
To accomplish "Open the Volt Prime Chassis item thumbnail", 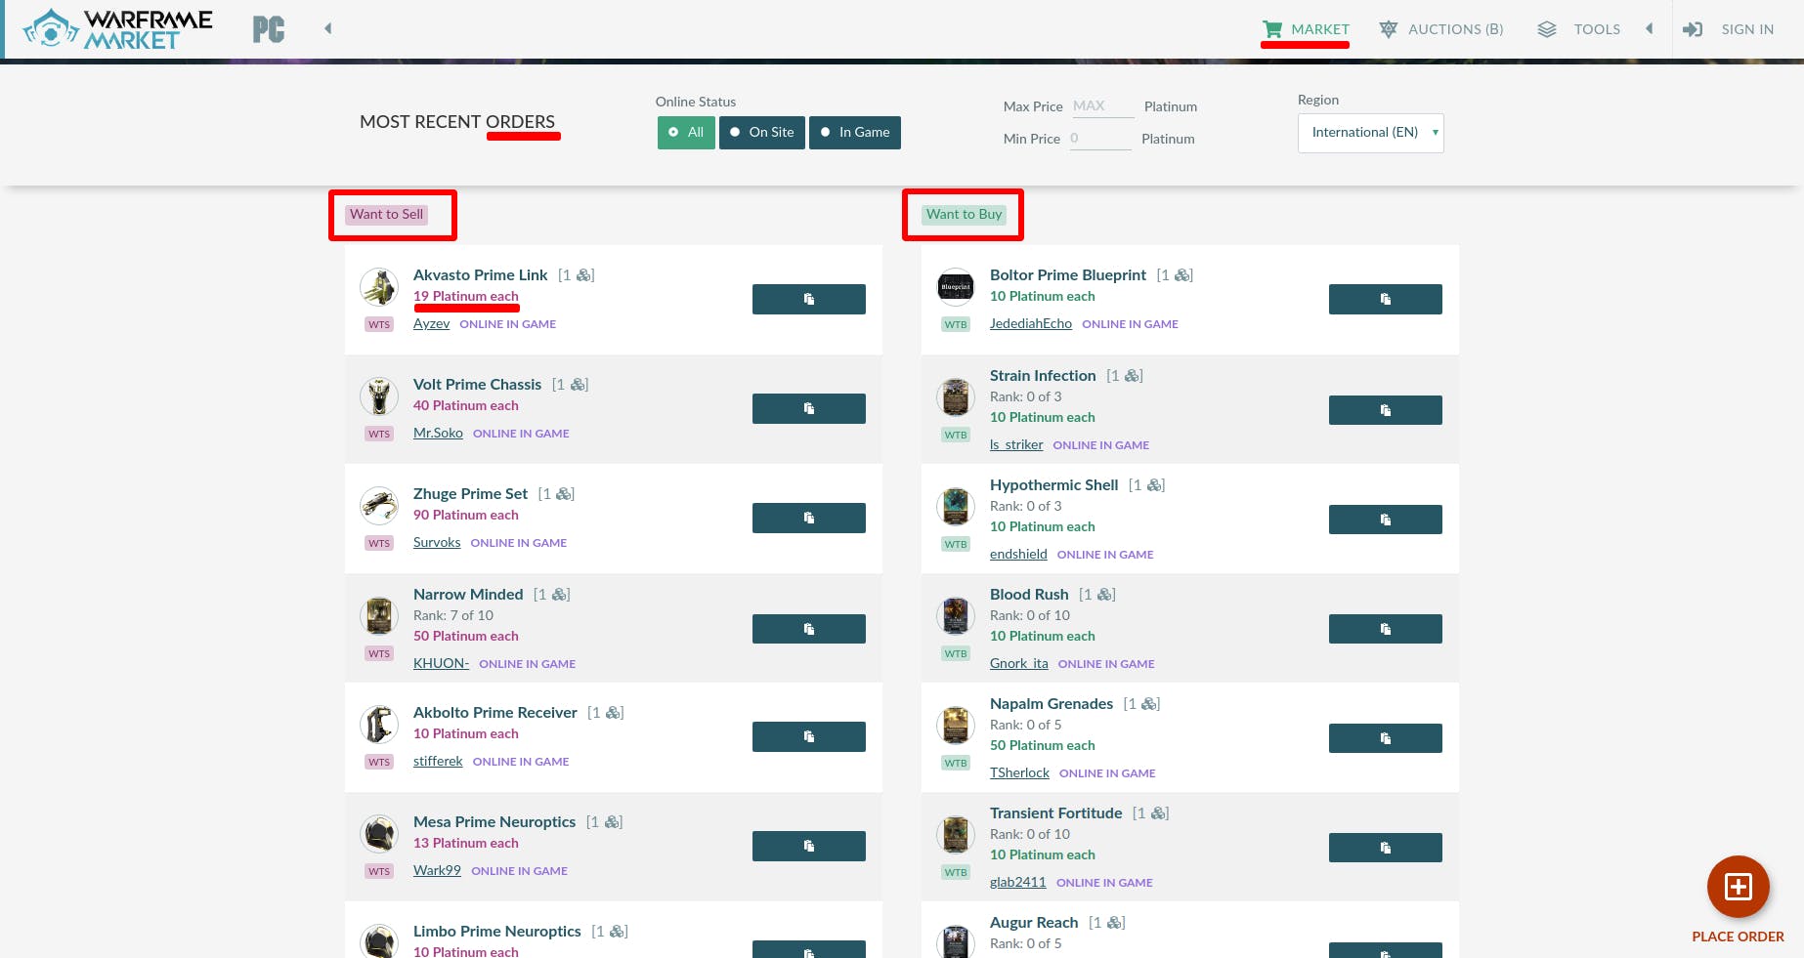I will [379, 396].
